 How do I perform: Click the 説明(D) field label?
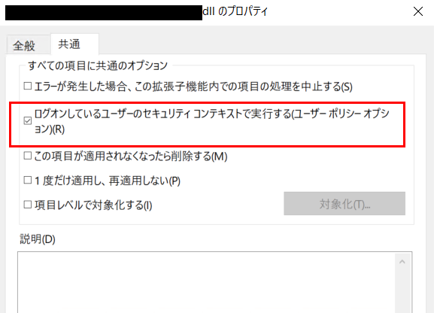click(x=38, y=239)
